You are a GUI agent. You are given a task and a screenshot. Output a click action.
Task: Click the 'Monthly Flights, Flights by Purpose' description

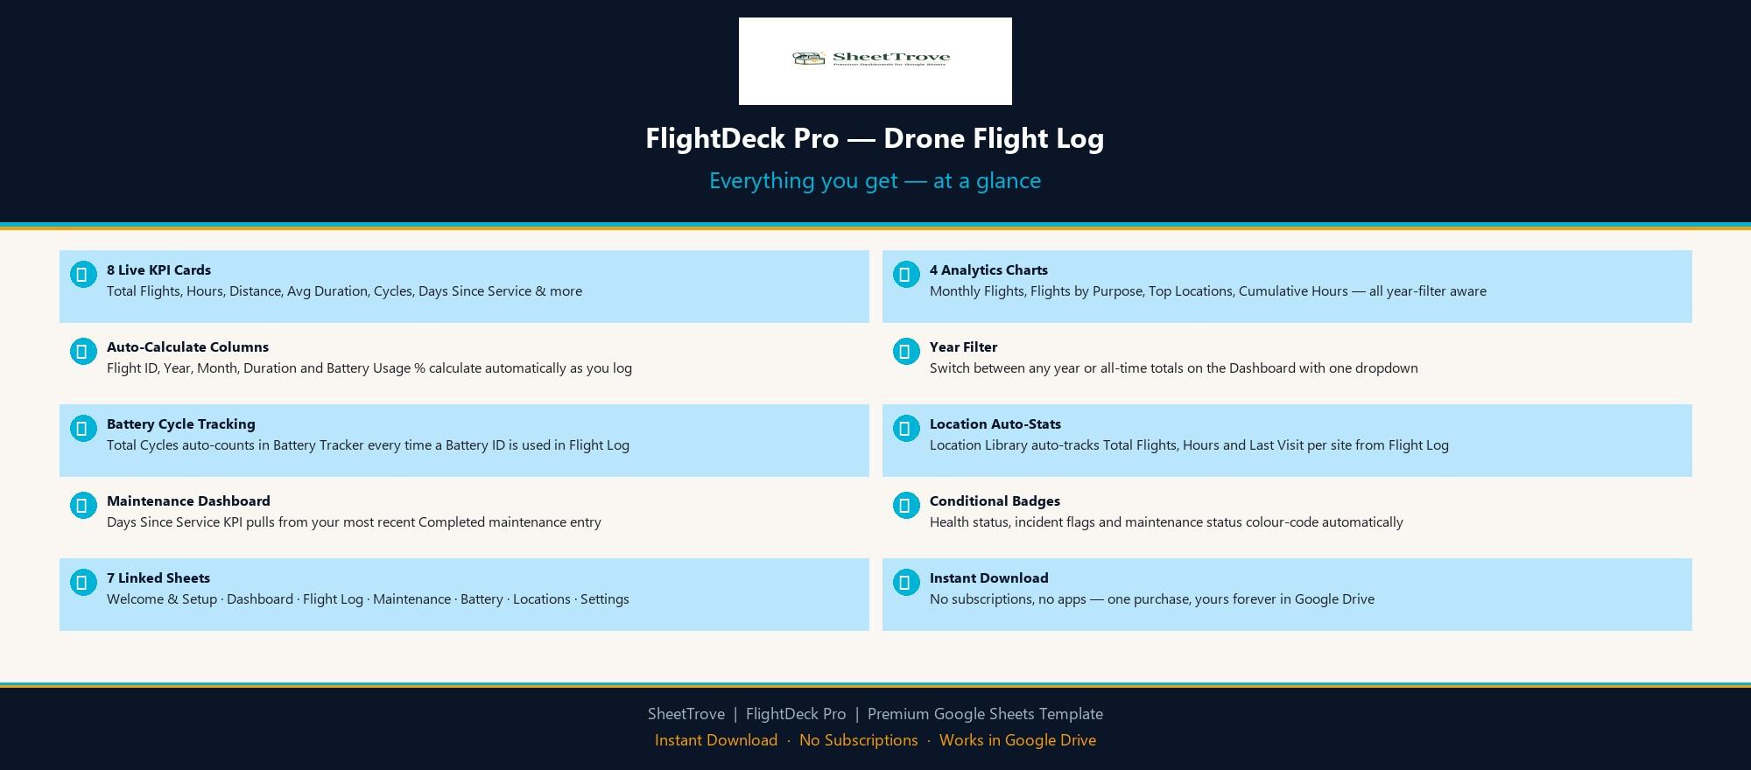[x=1208, y=290]
